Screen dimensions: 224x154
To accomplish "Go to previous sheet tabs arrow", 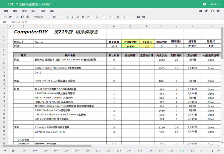I will 207,151.
